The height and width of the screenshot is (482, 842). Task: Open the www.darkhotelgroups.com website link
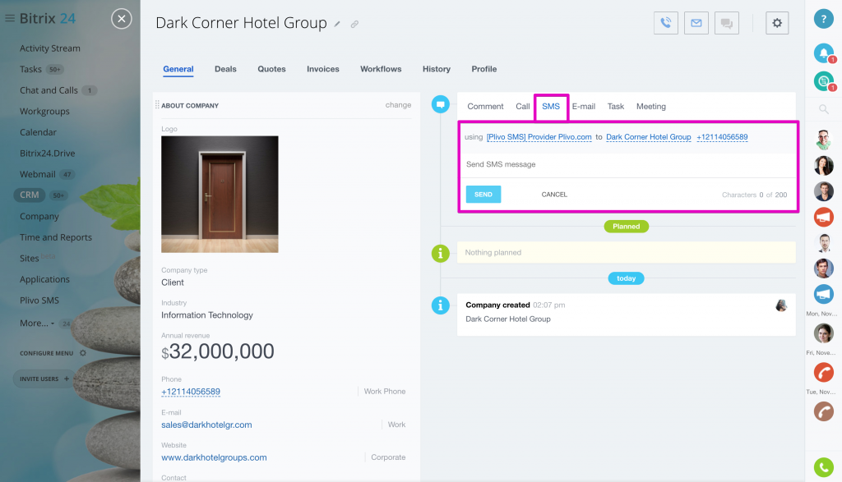pos(215,458)
